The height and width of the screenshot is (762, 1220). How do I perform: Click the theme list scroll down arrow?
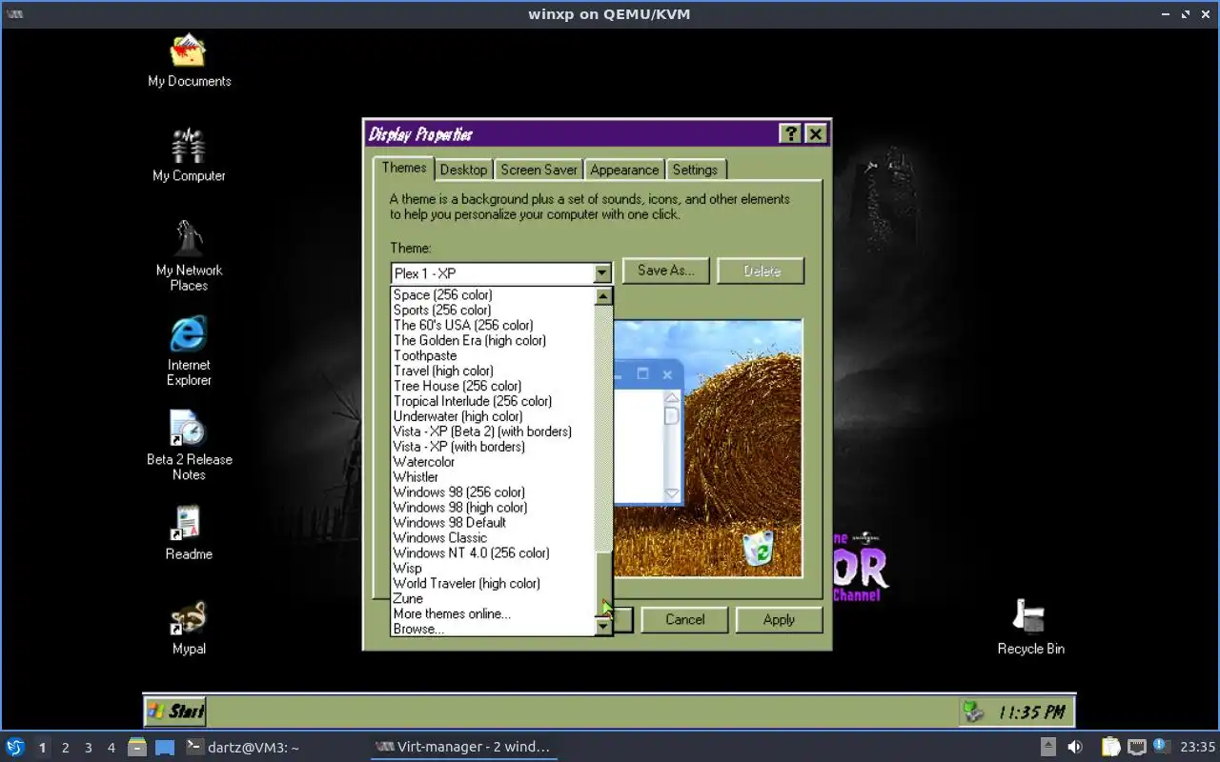tap(603, 627)
